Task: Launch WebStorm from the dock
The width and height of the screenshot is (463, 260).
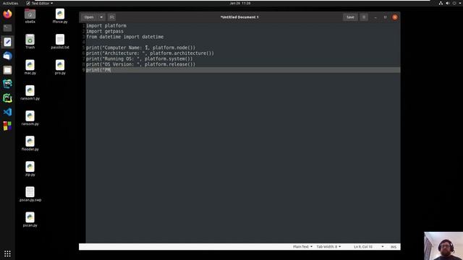Action: tap(7, 84)
